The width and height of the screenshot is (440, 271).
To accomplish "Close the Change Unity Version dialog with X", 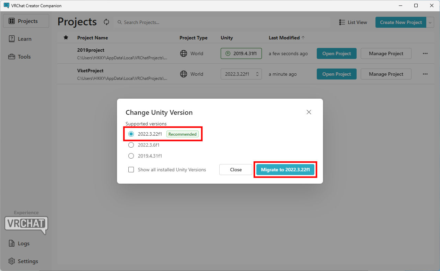I will tap(309, 112).
